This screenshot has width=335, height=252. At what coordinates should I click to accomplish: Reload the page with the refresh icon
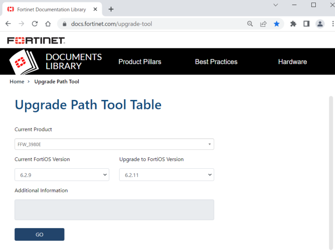pyautogui.click(x=35, y=24)
